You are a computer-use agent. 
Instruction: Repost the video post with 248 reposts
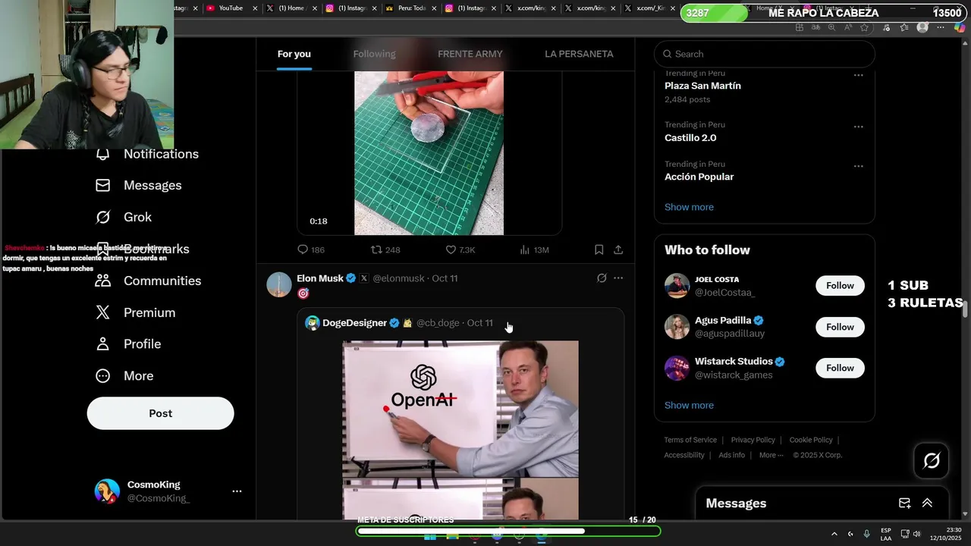click(385, 249)
